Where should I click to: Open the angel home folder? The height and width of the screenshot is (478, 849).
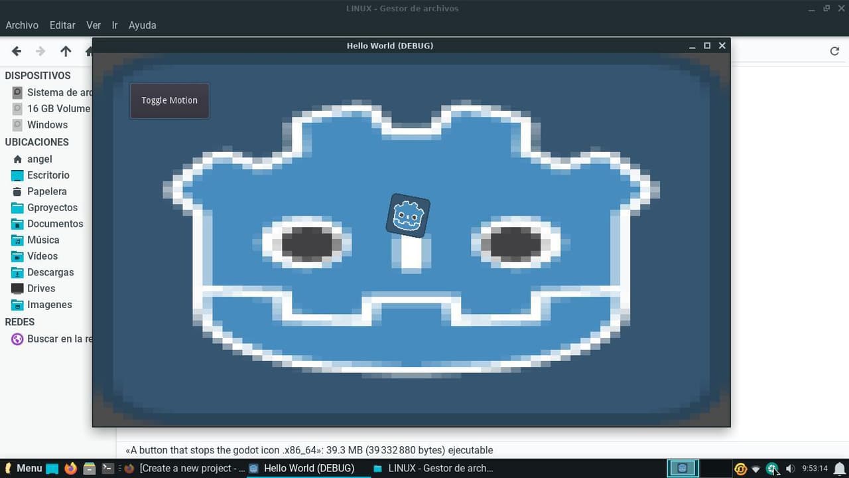point(39,159)
